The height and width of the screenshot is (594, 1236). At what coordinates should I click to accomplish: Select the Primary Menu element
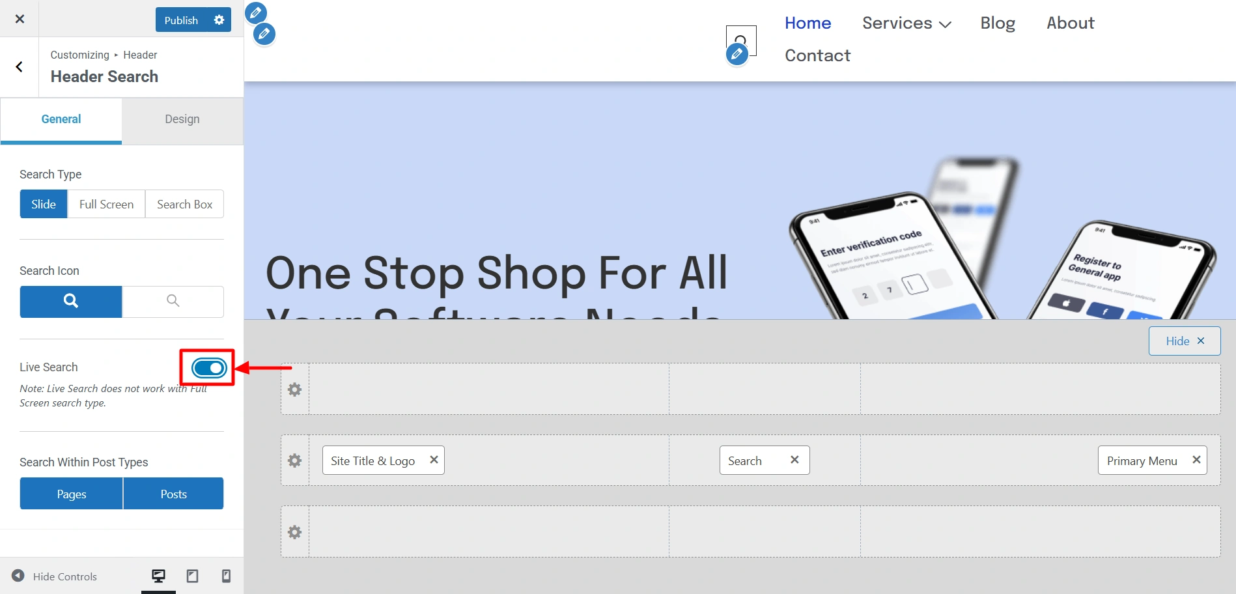tap(1142, 461)
